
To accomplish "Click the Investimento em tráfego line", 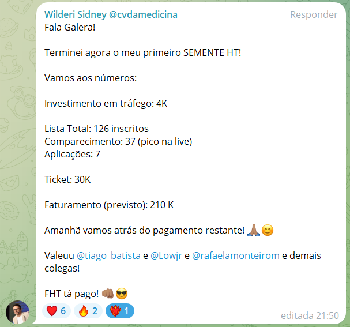I will [106, 103].
